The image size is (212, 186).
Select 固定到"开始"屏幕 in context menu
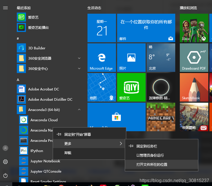tap(89, 134)
